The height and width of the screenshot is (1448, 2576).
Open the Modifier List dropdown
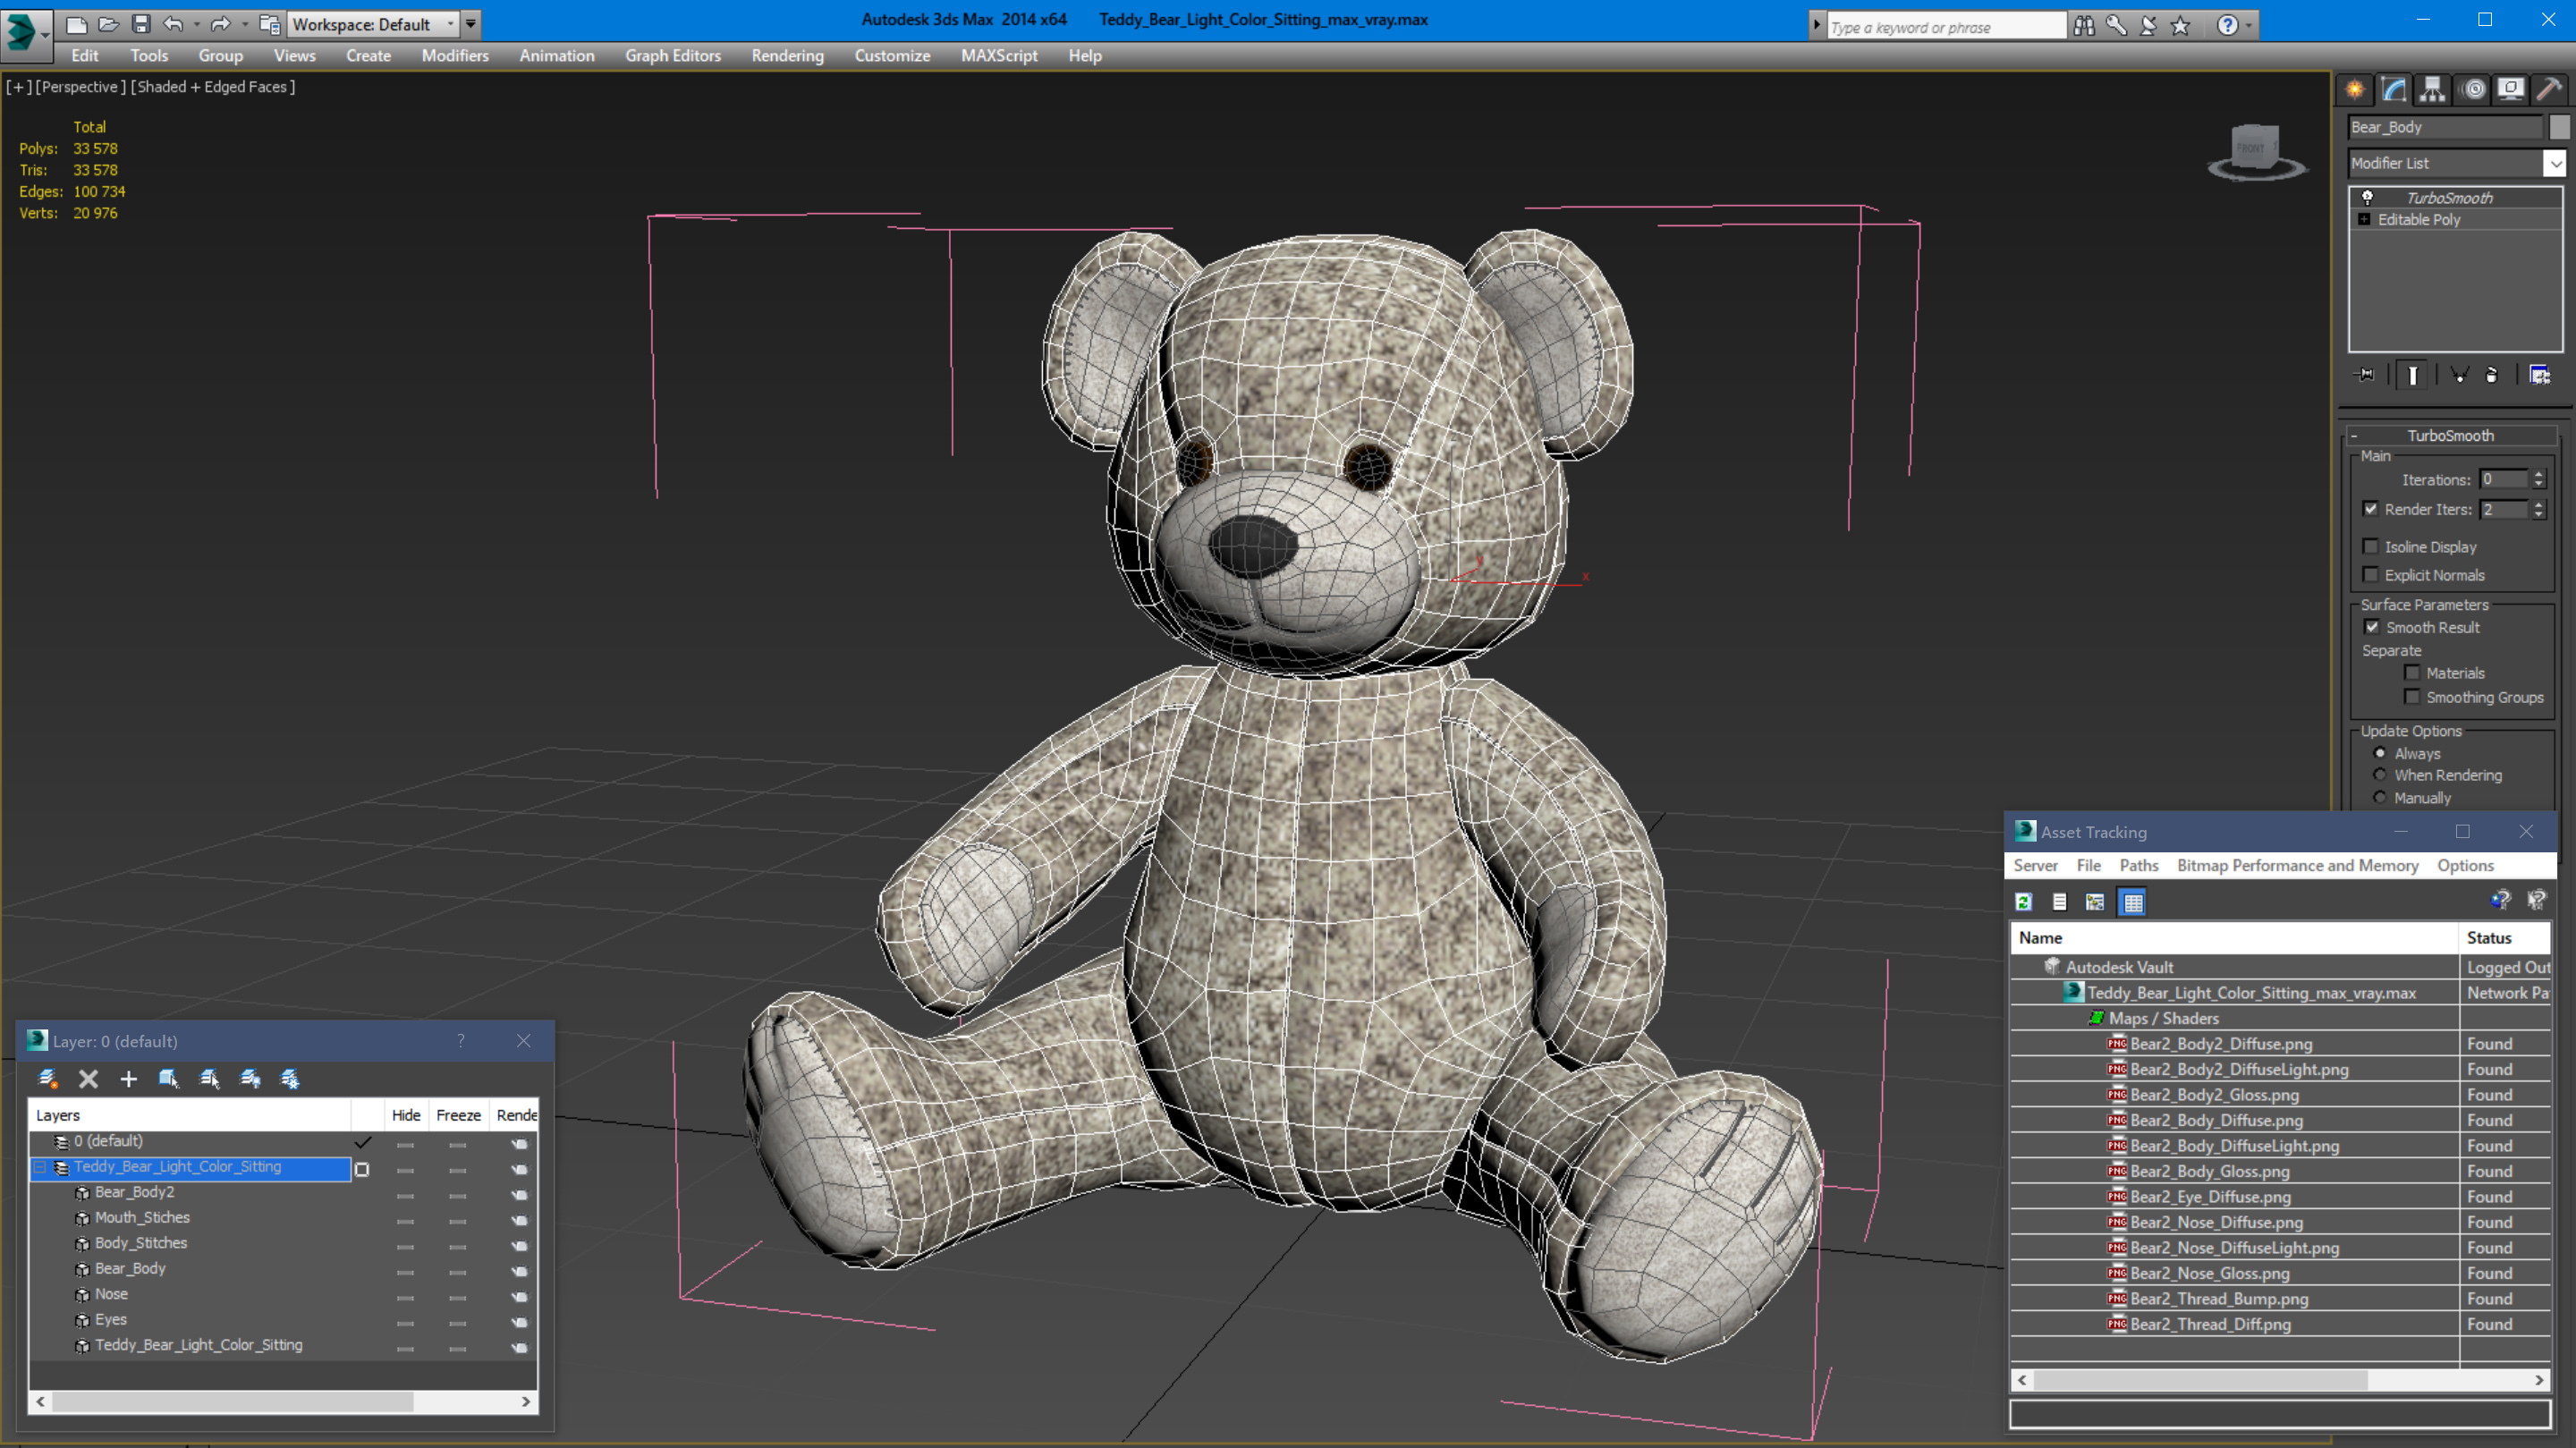[x=2555, y=163]
